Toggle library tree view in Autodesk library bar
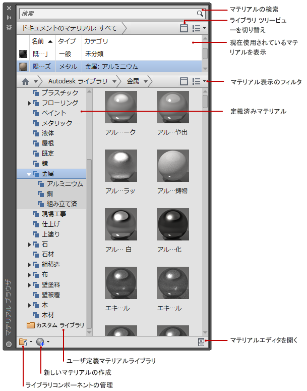The image size is (307, 391). coord(183,81)
